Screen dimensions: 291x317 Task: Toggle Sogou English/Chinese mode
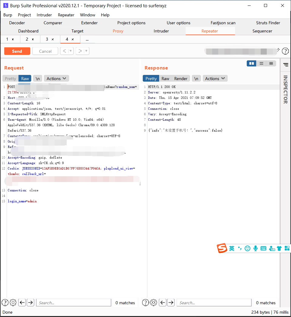point(232,248)
